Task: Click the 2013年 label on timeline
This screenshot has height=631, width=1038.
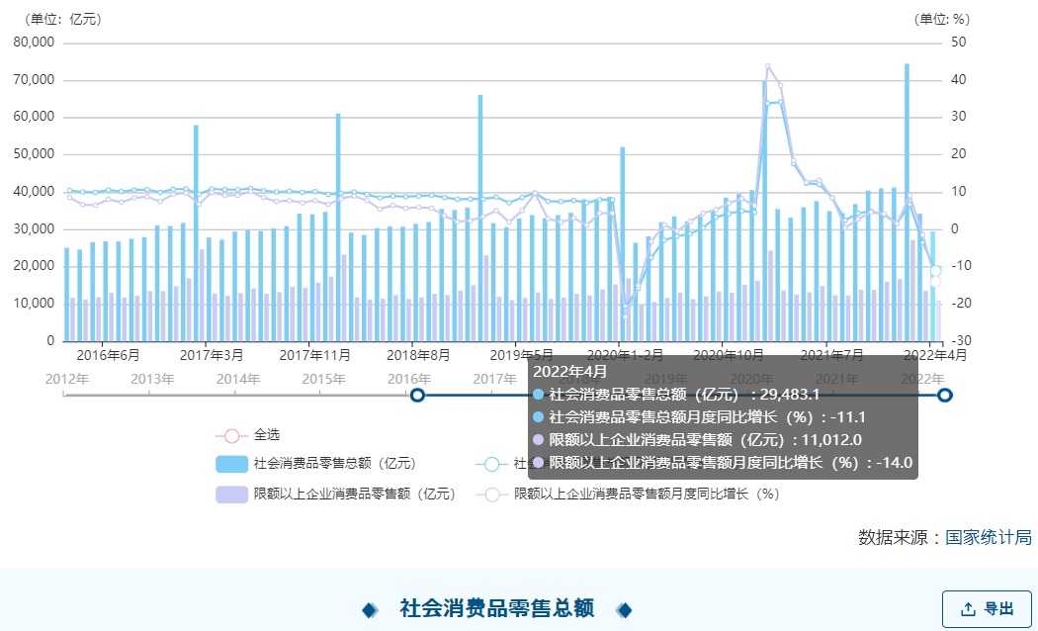Action: pyautogui.click(x=152, y=379)
